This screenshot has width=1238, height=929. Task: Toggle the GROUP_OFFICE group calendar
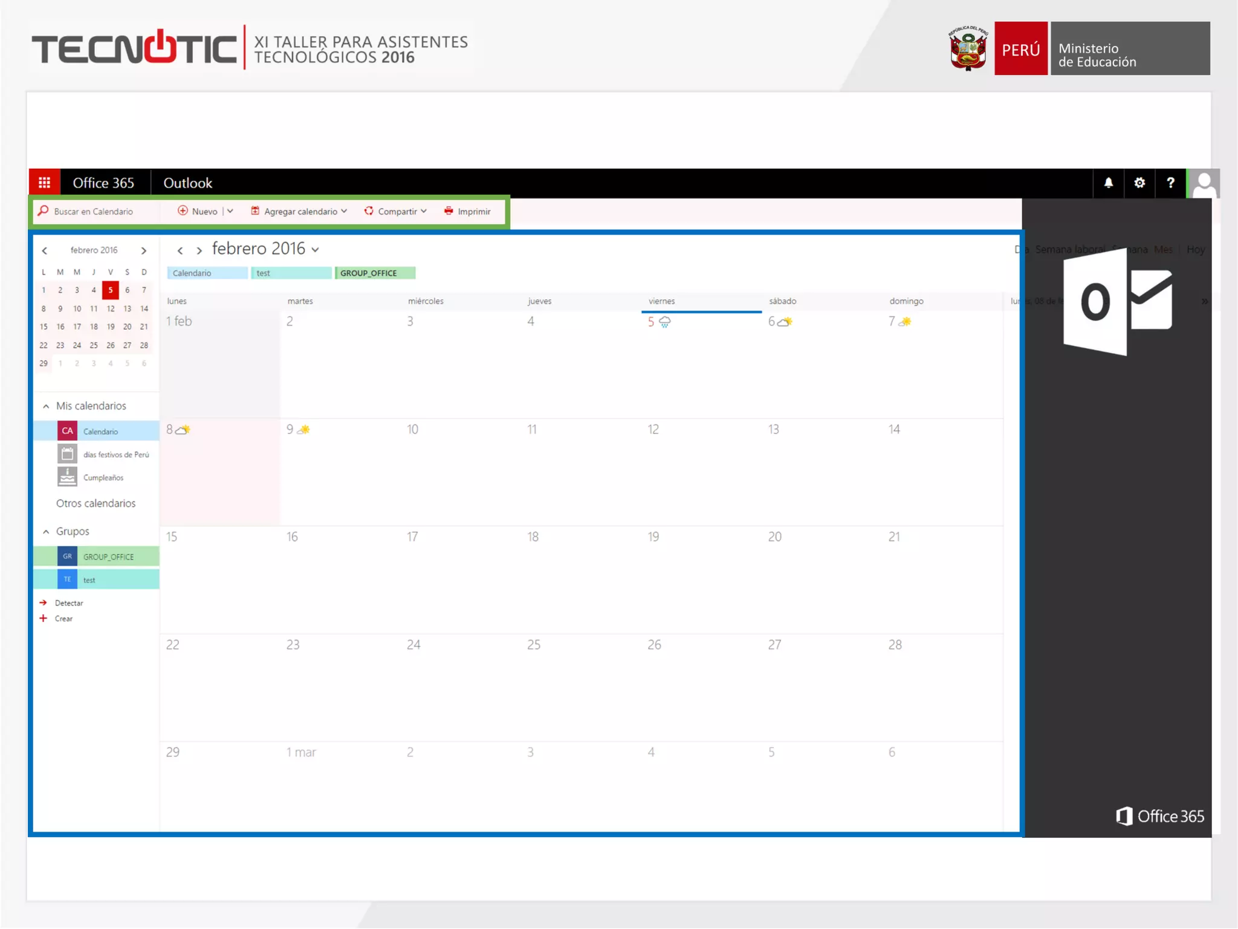(x=108, y=556)
